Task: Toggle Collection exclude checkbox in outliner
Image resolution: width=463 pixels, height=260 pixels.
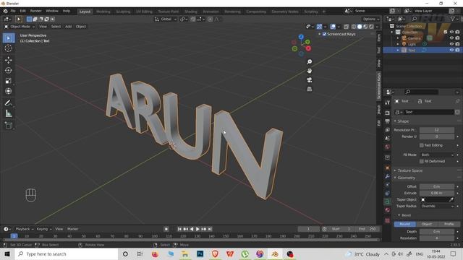Action: point(446,32)
